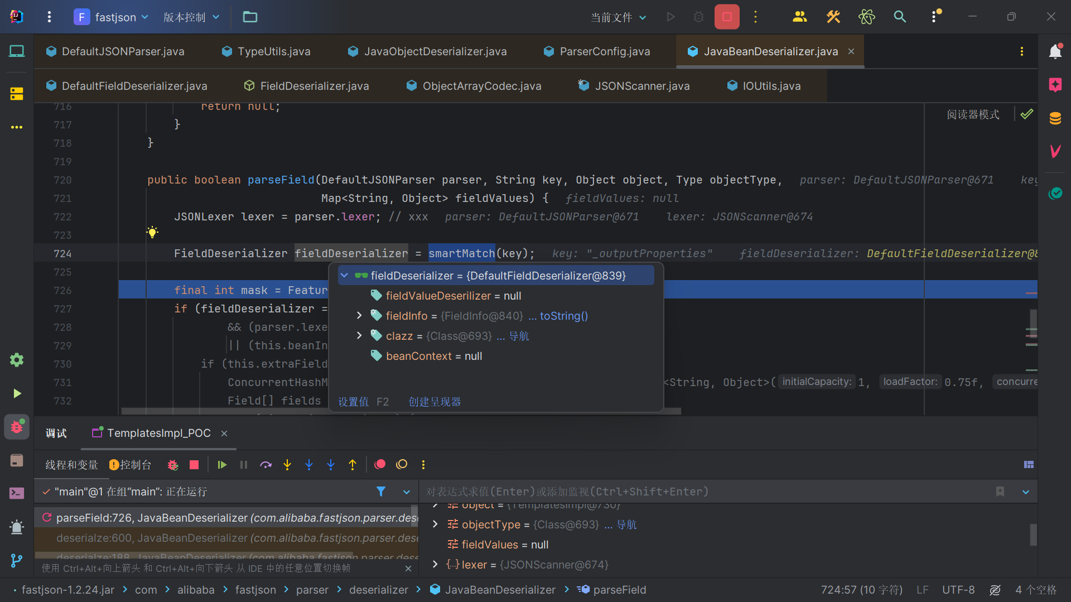Click the Rerun debug bug icon in debug toolbar

pyautogui.click(x=172, y=465)
